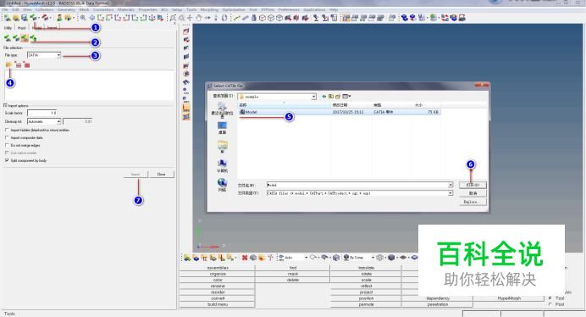Select the Tool radio button
586x317 pixels.
[x=550, y=298]
